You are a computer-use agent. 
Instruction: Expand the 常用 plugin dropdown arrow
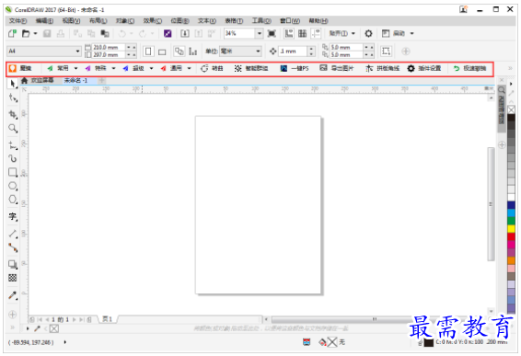click(x=75, y=68)
